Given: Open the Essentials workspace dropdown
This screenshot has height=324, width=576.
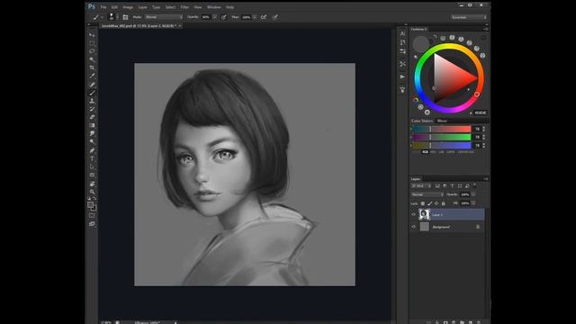Looking at the screenshot, I should [x=469, y=17].
